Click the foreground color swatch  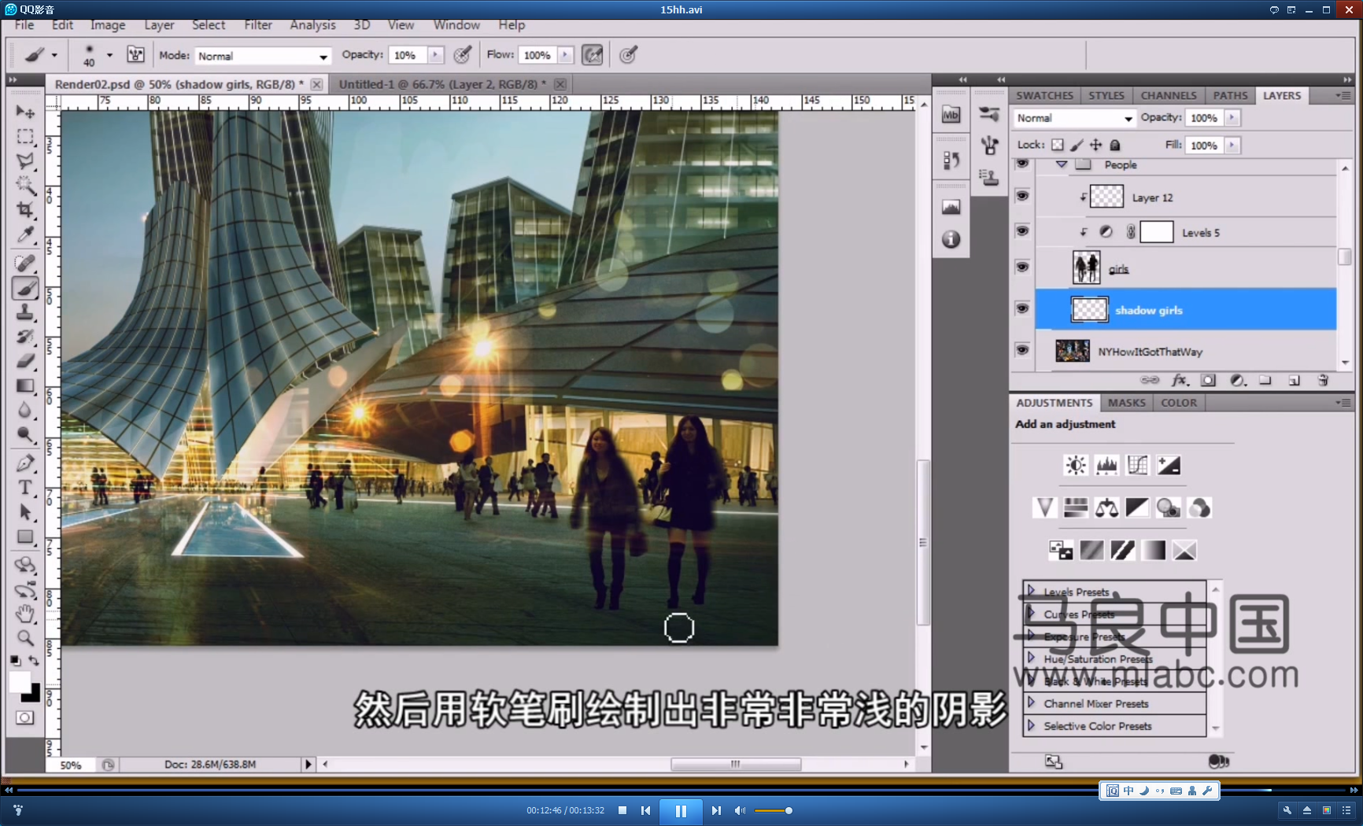(20, 682)
